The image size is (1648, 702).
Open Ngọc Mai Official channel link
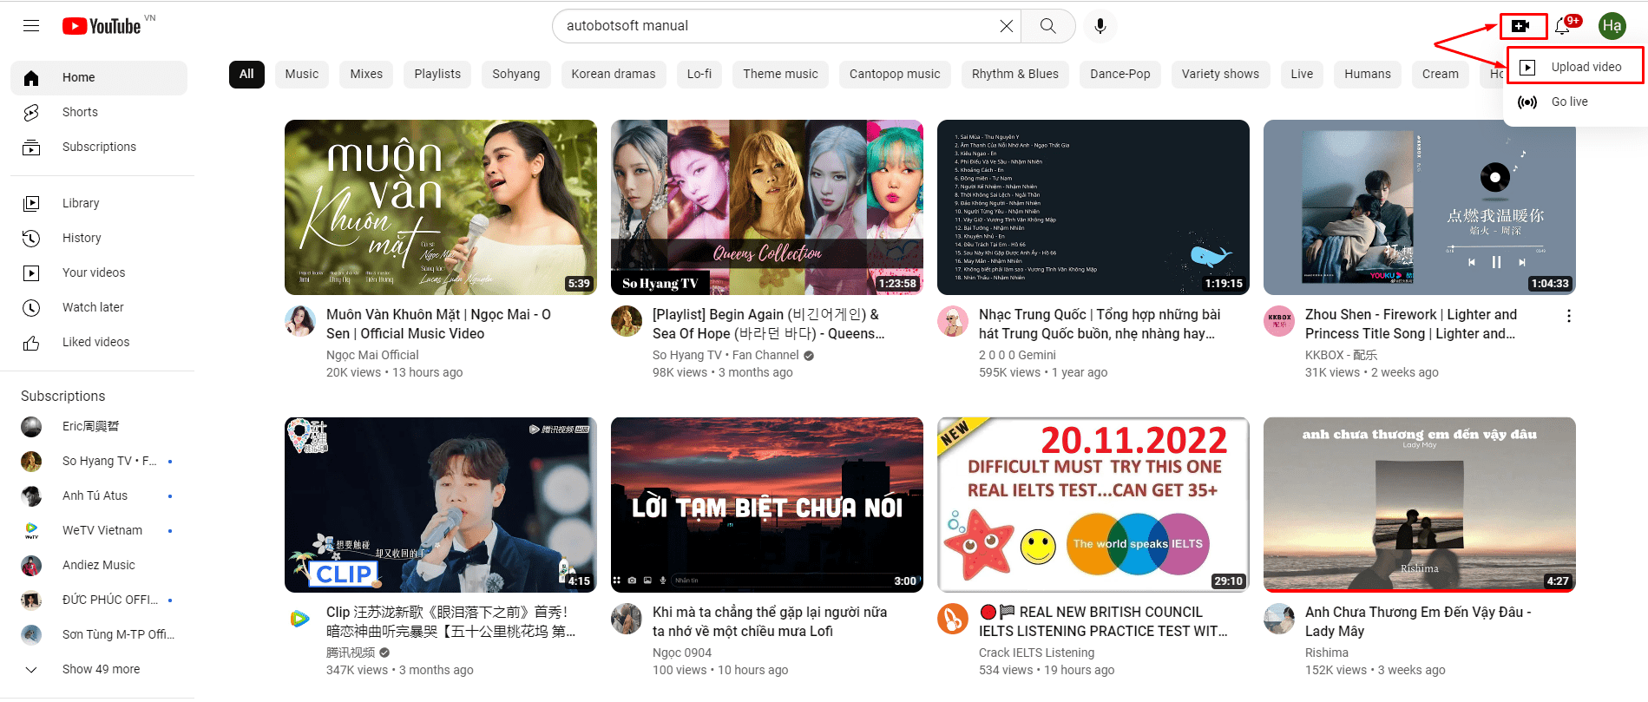(x=372, y=355)
